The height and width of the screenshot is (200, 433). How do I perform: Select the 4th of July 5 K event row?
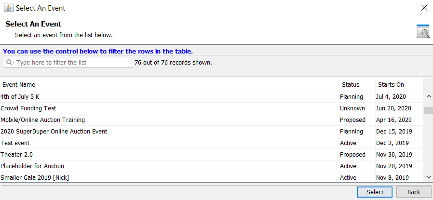(212, 97)
